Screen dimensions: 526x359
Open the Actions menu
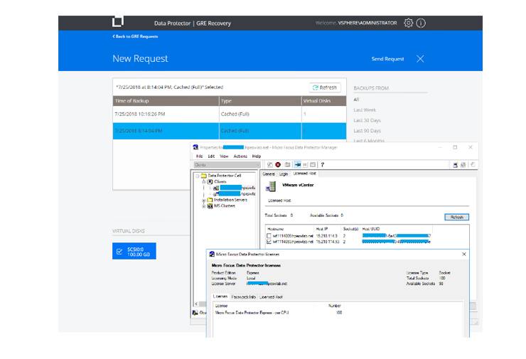click(x=240, y=156)
